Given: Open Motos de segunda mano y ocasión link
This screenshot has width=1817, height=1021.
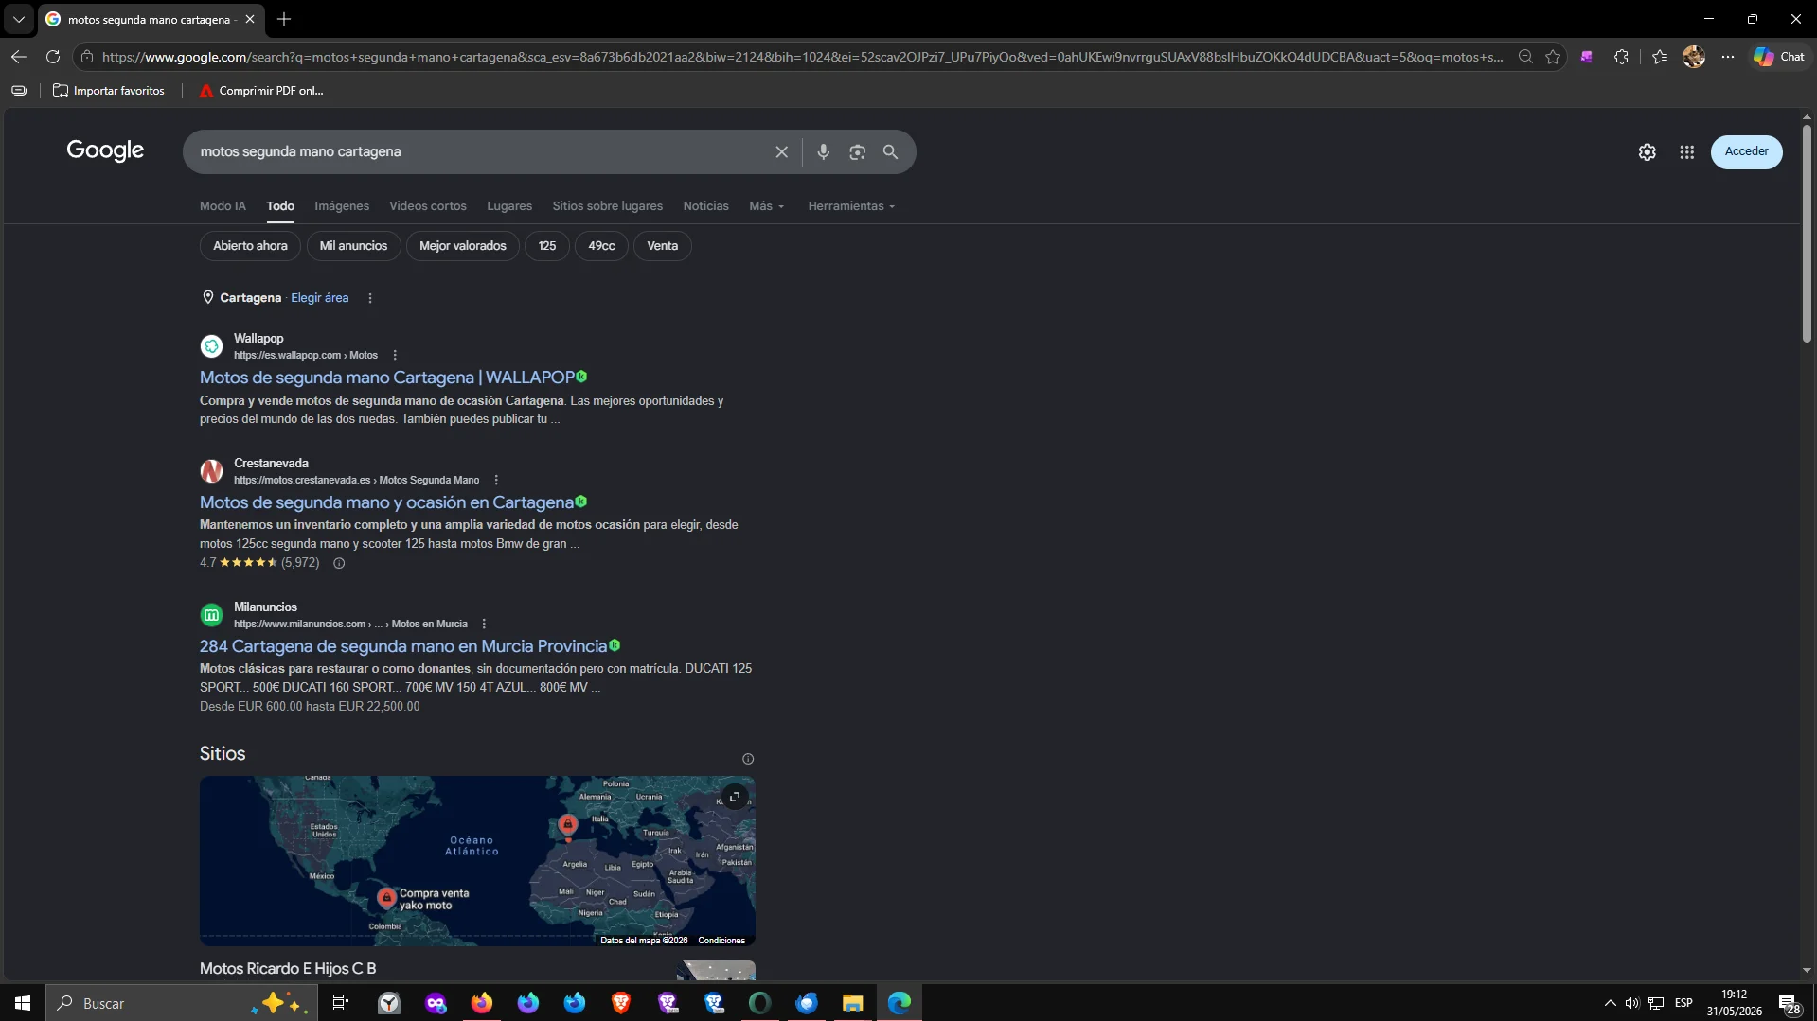Looking at the screenshot, I should 386,502.
